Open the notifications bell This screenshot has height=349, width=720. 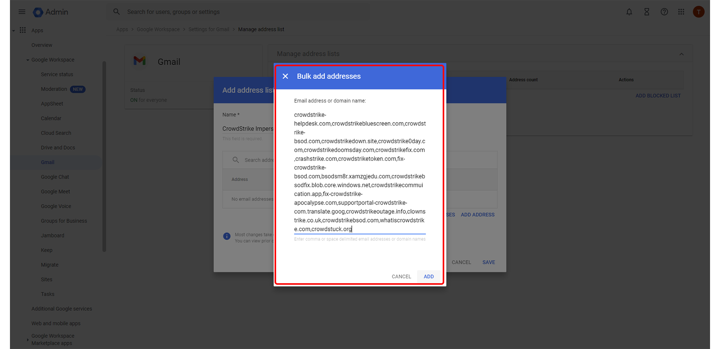point(629,12)
